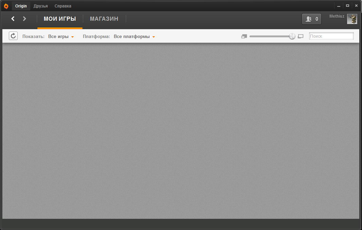The height and width of the screenshot is (230, 362).
Task: Select the small tiles view icon
Action: click(244, 36)
